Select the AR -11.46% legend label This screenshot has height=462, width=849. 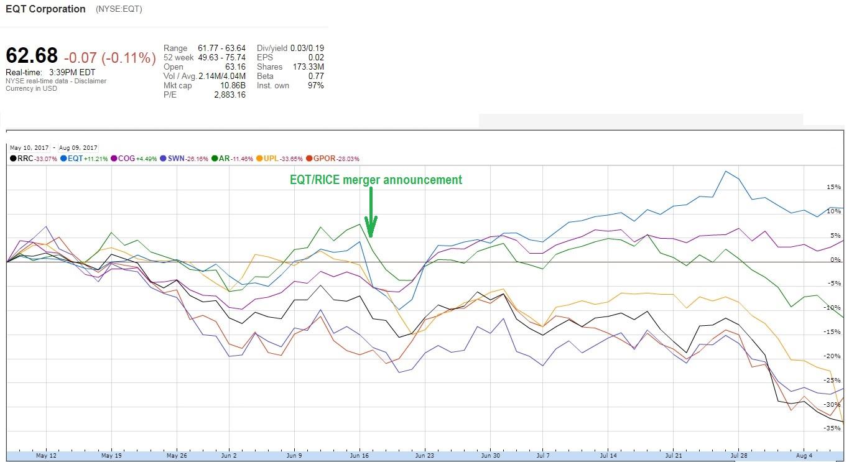pos(236,159)
